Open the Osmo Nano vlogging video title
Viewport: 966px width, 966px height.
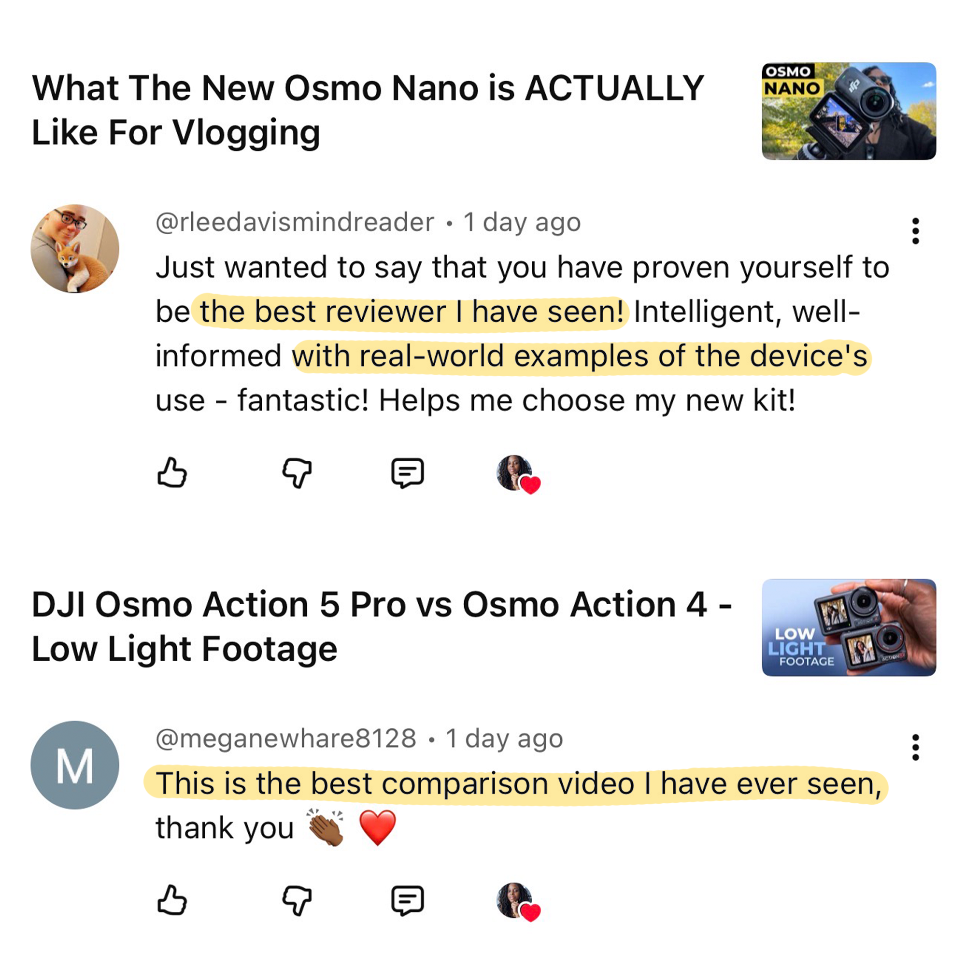click(368, 110)
